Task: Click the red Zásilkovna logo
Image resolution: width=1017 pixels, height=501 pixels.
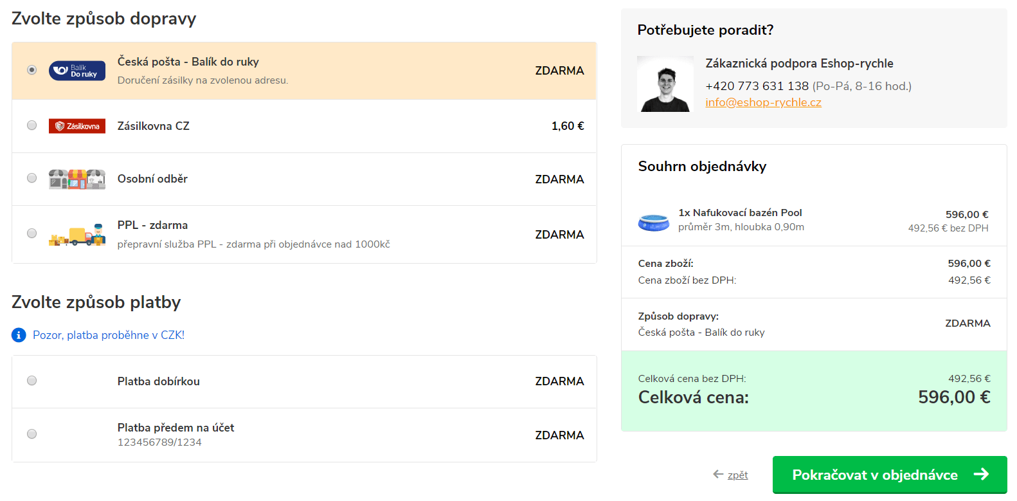Action: (77, 126)
